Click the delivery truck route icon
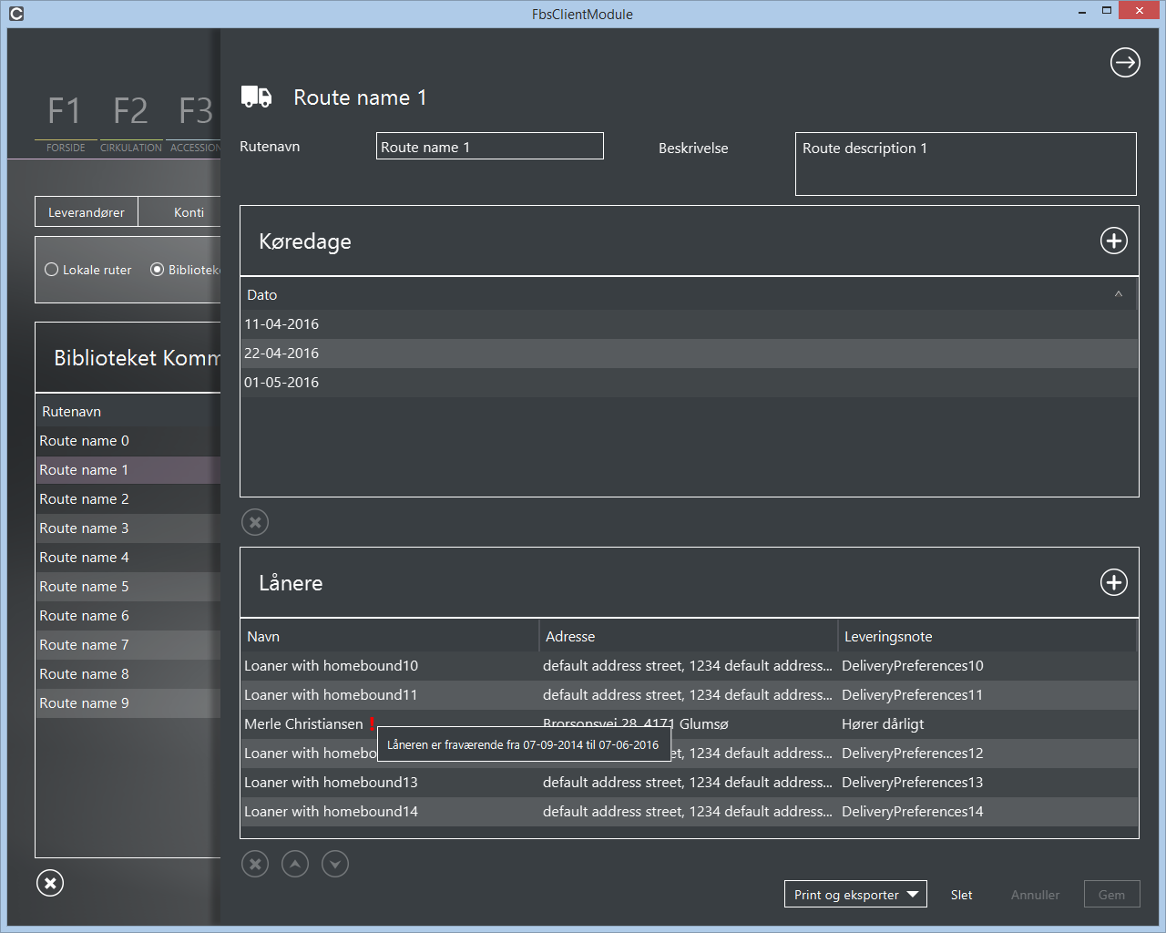The width and height of the screenshot is (1166, 933). tap(256, 97)
